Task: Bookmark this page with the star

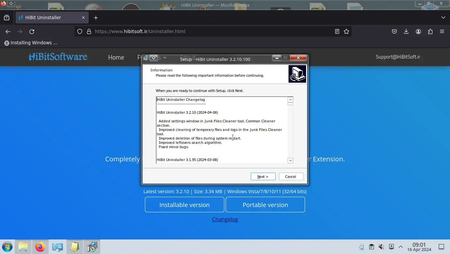Action: 346,31
